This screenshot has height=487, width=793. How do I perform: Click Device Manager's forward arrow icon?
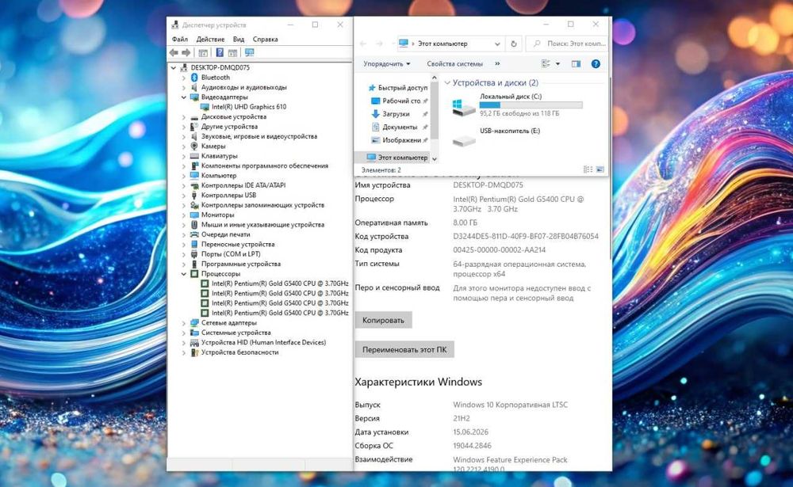(x=186, y=52)
